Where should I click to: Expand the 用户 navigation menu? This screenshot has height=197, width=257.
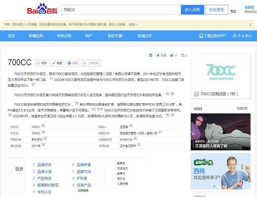[x=88, y=36]
